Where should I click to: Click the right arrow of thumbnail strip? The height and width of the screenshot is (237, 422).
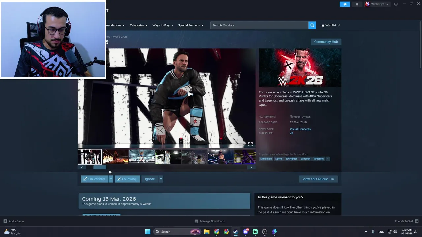[x=251, y=167]
